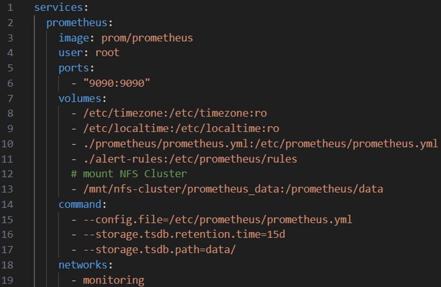Click the ports key on line 5
The height and width of the screenshot is (287, 441).
[74, 68]
